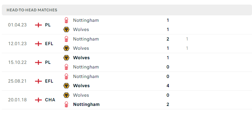
Task: Click England flag next to 12.01.23 EFL
Action: click(x=38, y=44)
